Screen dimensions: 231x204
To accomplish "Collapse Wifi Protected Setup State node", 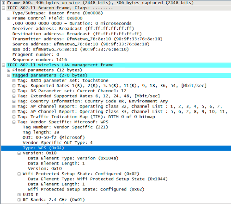I will pyautogui.click(x=19, y=174).
